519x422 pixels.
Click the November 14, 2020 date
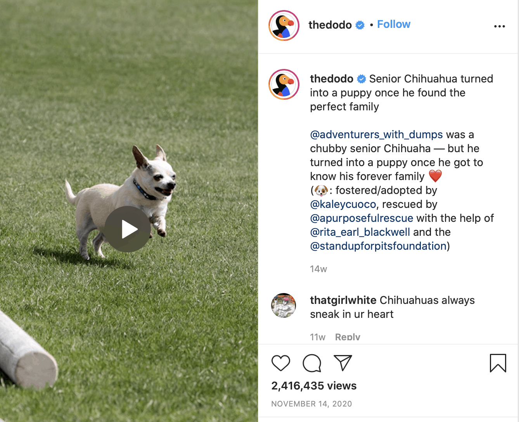[x=311, y=404]
